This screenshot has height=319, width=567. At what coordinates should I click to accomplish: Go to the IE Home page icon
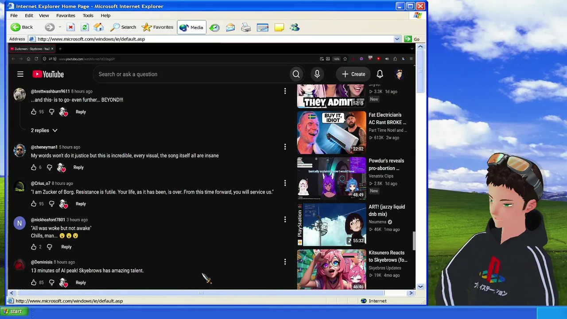coord(98,27)
